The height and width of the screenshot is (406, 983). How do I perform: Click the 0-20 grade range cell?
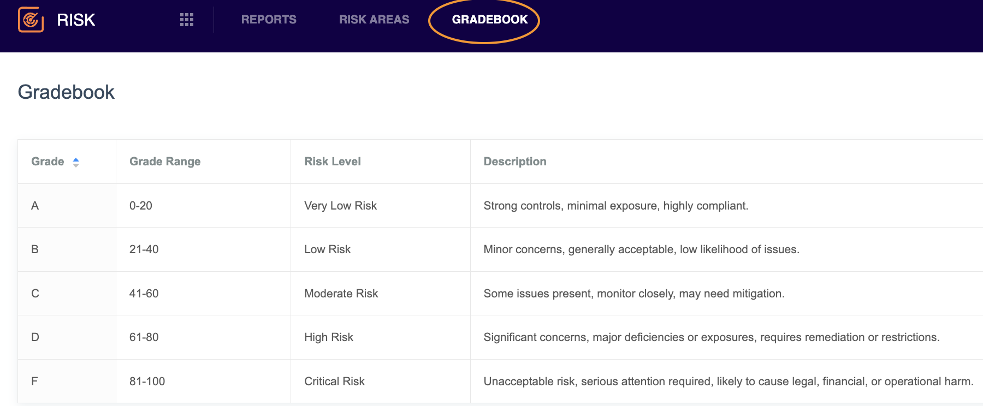point(141,206)
